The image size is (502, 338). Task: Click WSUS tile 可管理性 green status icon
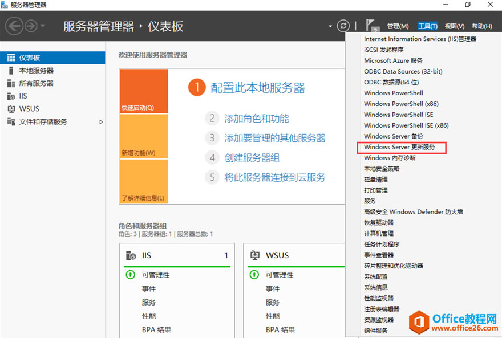[254, 275]
